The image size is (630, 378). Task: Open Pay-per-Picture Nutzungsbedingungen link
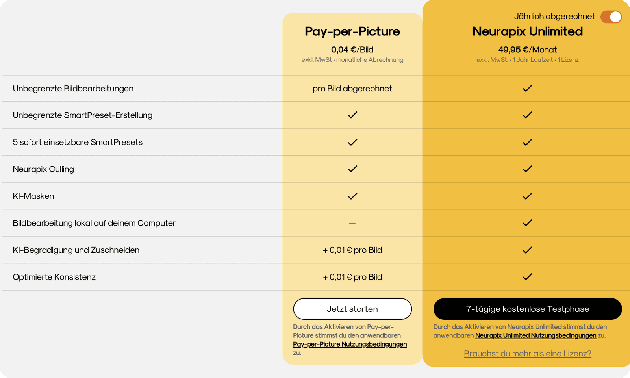350,344
